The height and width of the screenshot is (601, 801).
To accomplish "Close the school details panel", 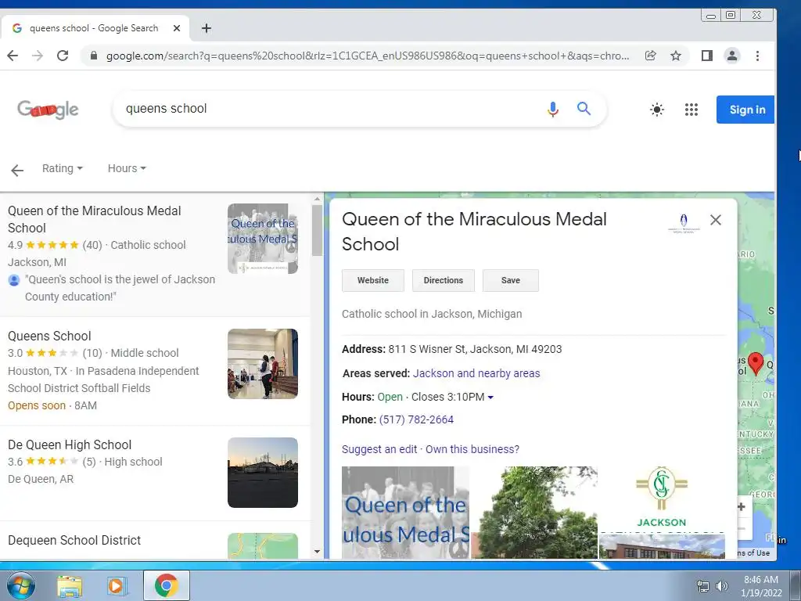I will coord(716,220).
